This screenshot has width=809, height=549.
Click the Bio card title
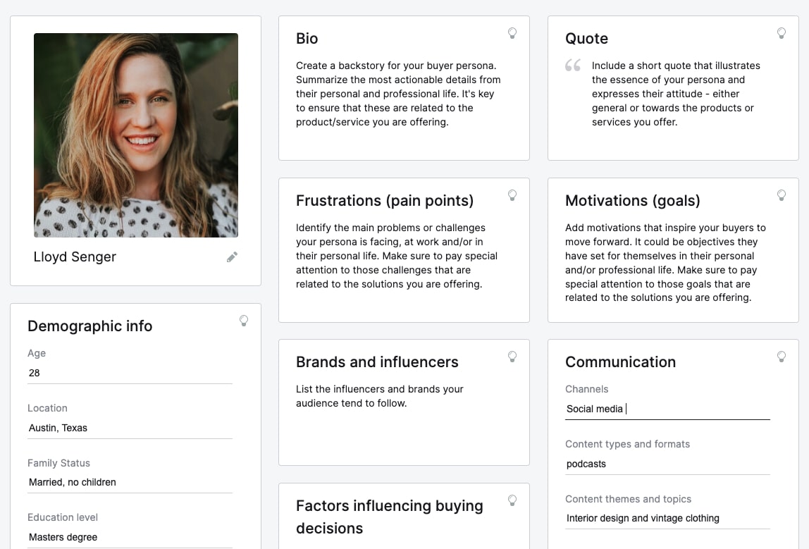tap(307, 39)
